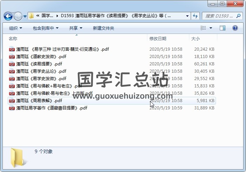Image resolution: width=246 pixels, height=172 pixels.
Task: Open the 组织 menu
Action: pyautogui.click(x=15, y=28)
